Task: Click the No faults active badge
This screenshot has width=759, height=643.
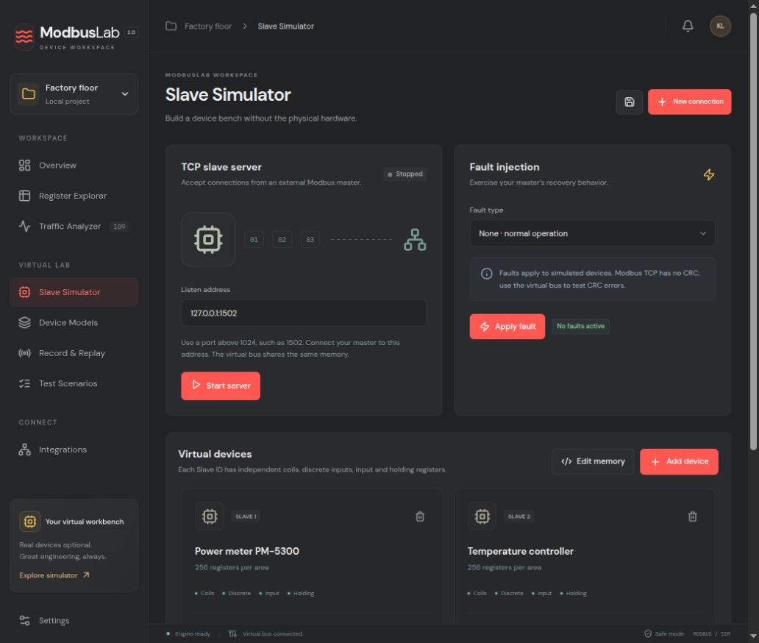Action: 580,327
